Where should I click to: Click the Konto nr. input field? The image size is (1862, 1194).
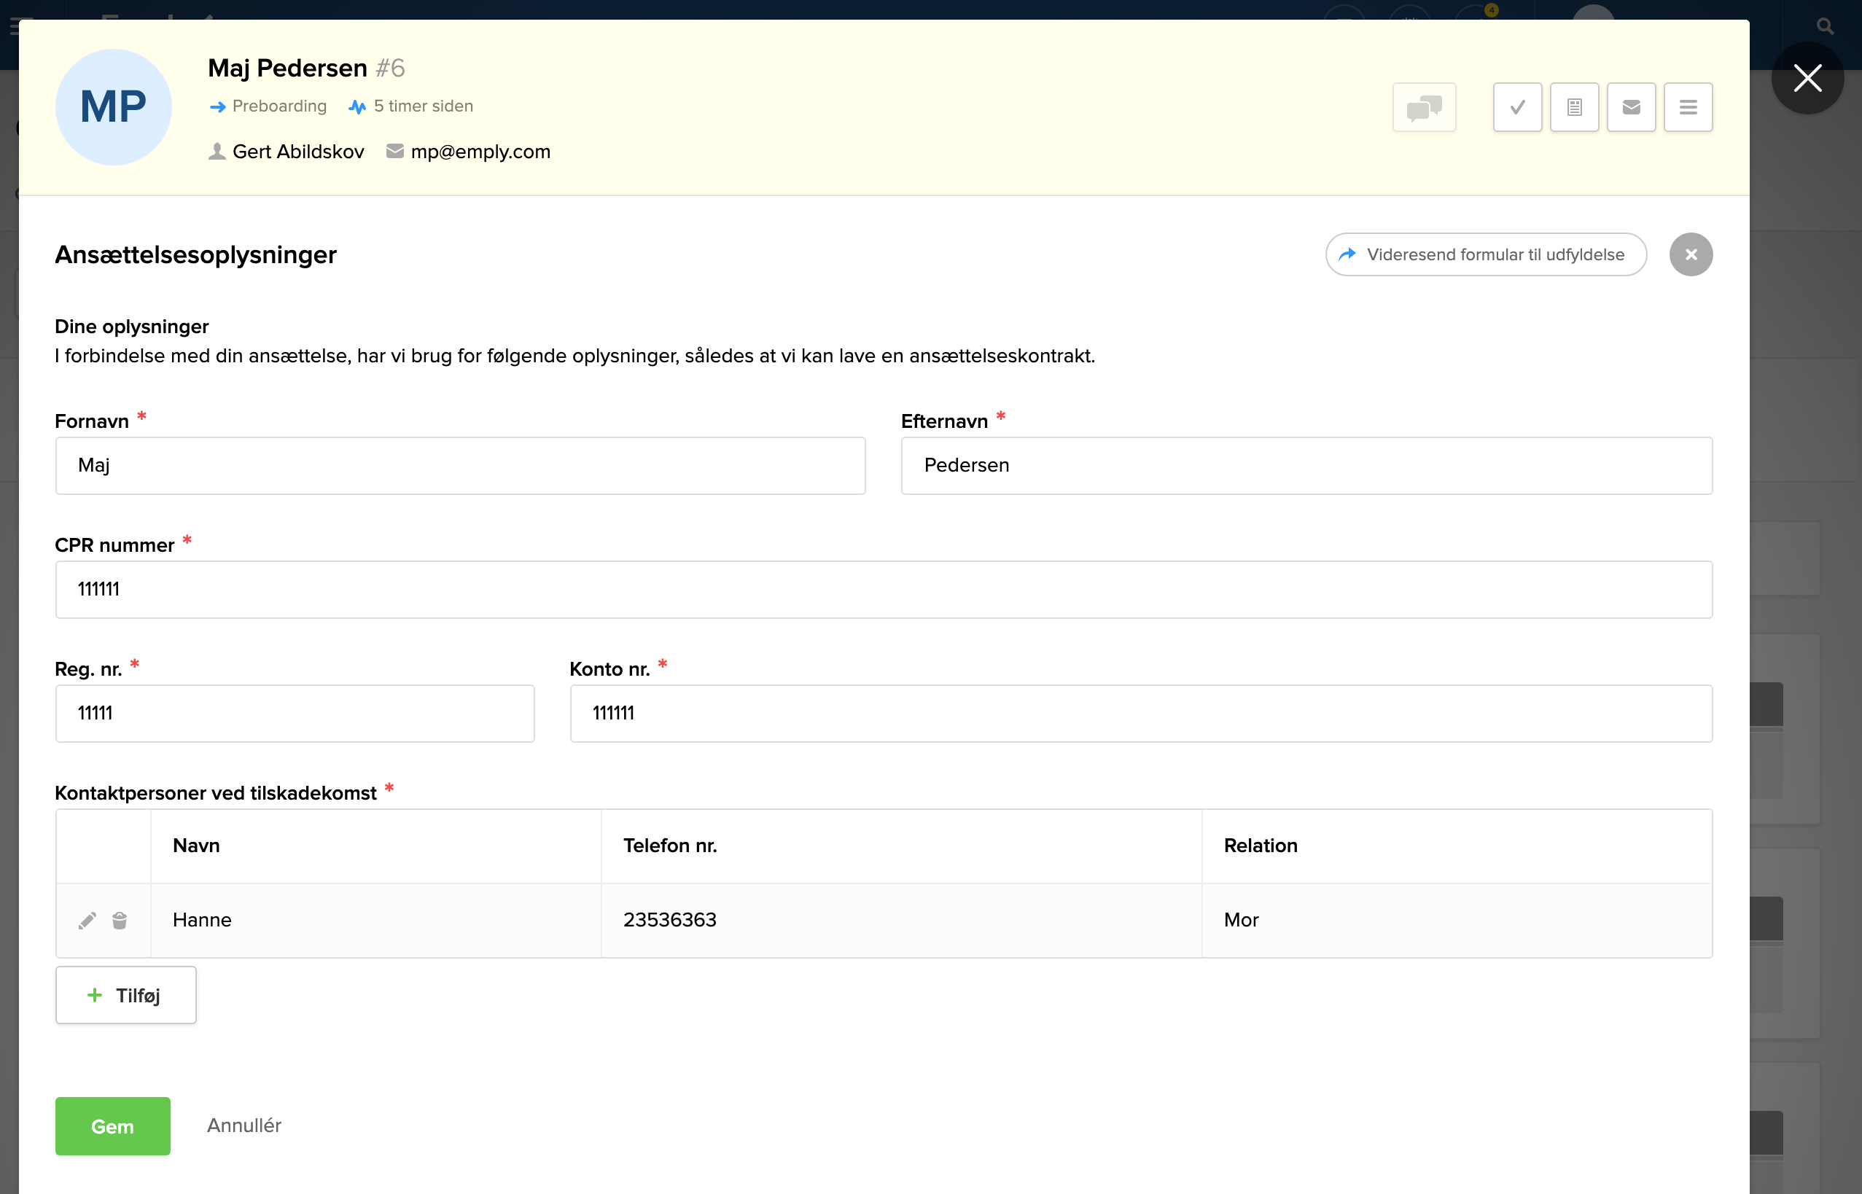pos(1141,714)
